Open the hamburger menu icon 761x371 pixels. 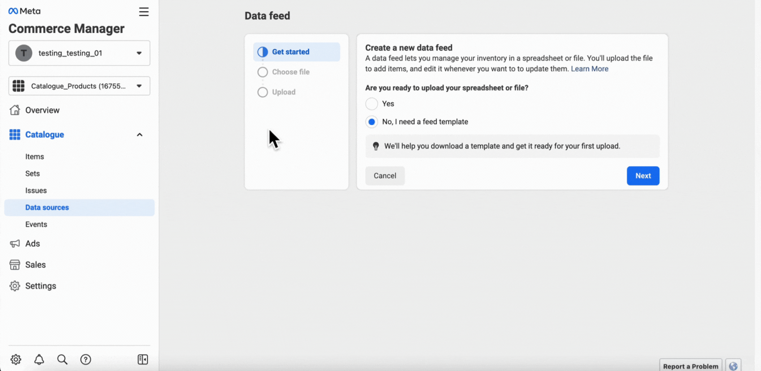tap(144, 12)
